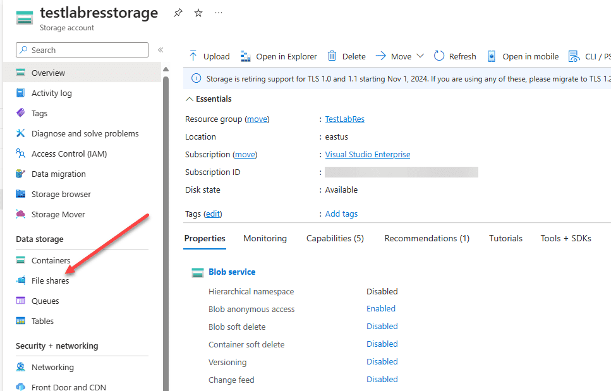Image resolution: width=611 pixels, height=391 pixels.
Task: Pin the testlabresstorage account to dashboard
Action: [178, 13]
